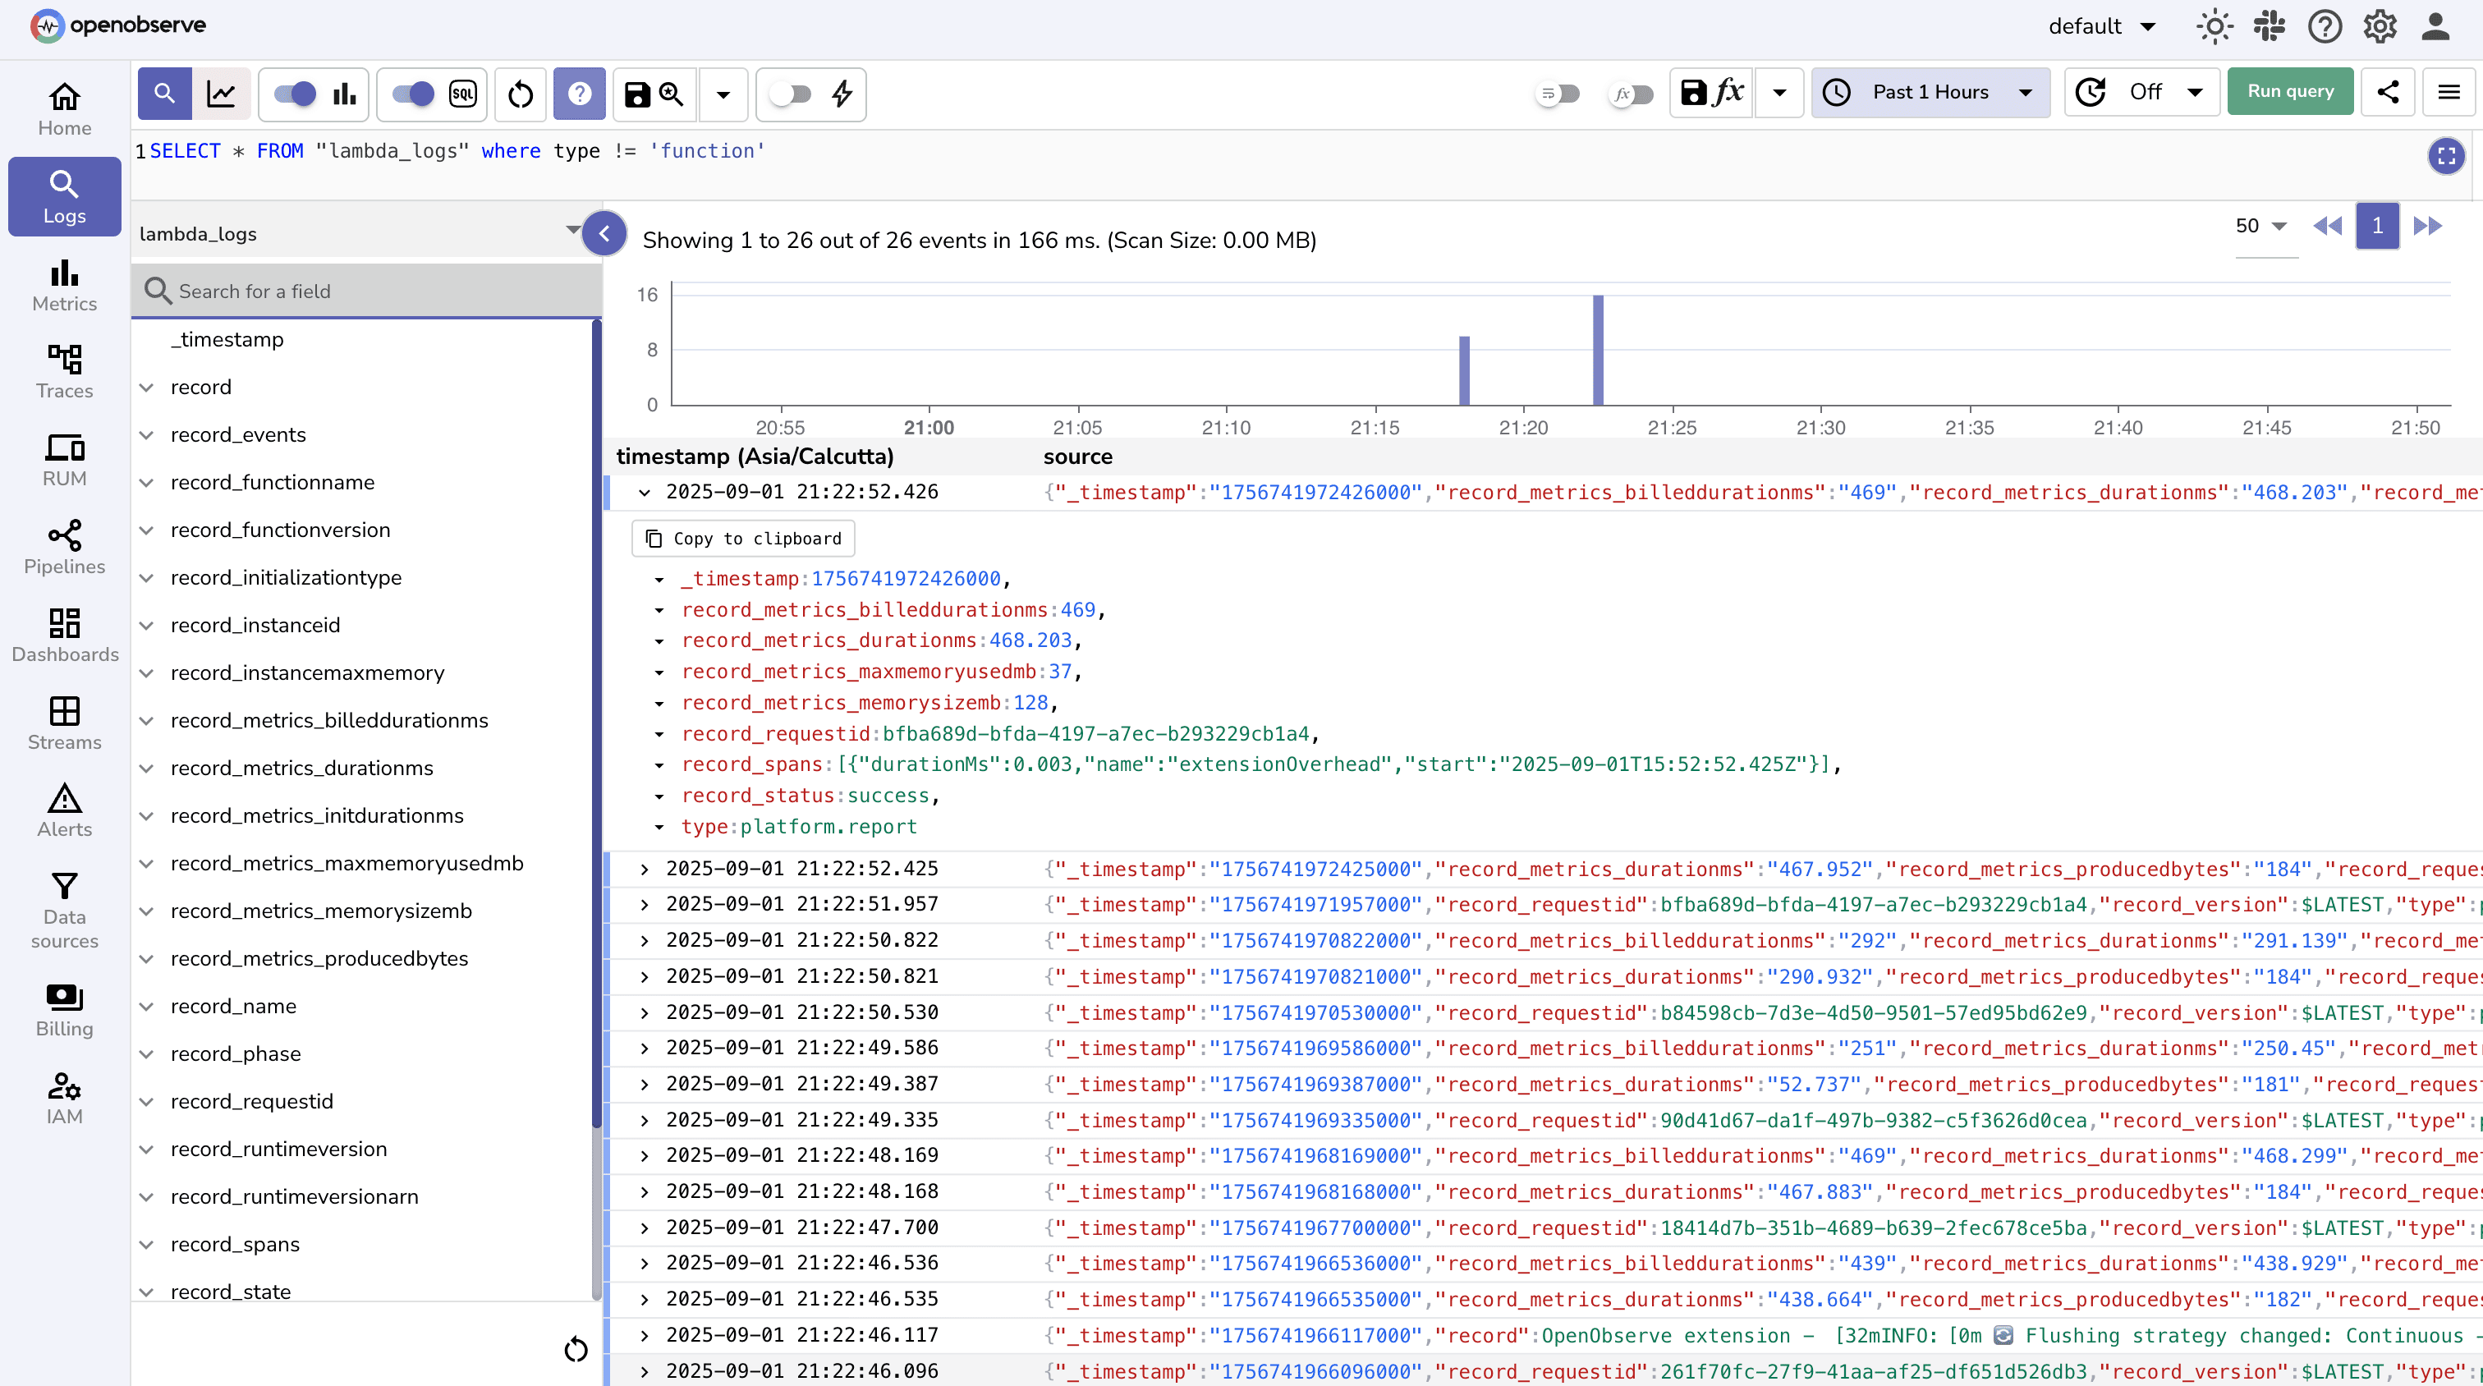Screen dimensions: 2483x1386
Task: Refresh the query with the reload icon
Action: [x=520, y=94]
